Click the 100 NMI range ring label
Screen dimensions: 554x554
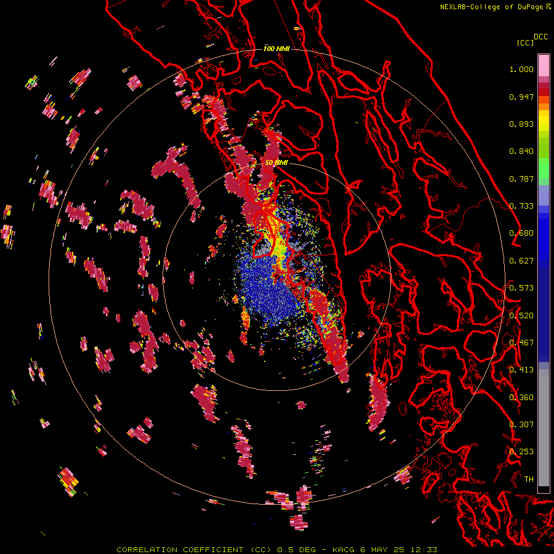[276, 49]
